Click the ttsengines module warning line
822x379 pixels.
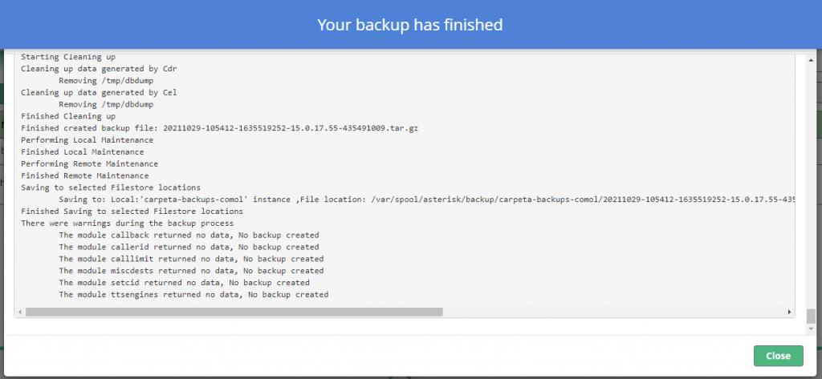click(x=193, y=295)
